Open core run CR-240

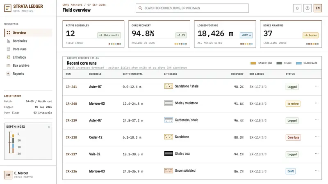[x=71, y=104]
